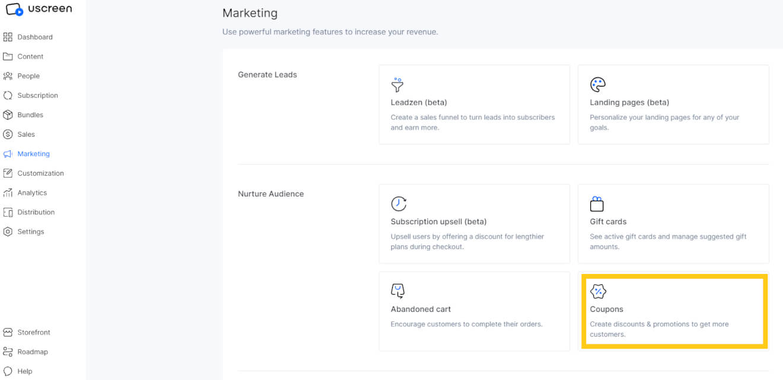Open the People menu item
Image resolution: width=783 pixels, height=380 pixels.
(x=28, y=76)
